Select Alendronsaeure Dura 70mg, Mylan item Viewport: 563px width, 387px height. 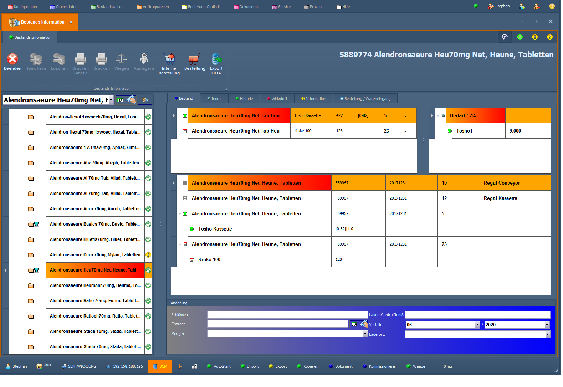pos(95,255)
